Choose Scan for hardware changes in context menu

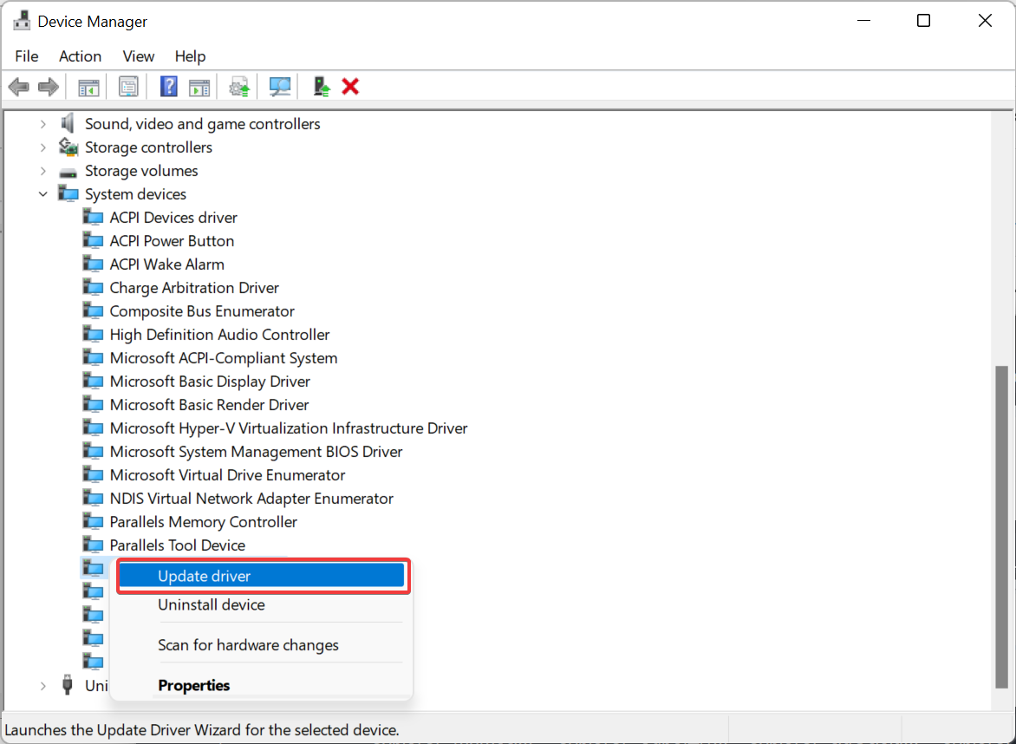click(263, 645)
